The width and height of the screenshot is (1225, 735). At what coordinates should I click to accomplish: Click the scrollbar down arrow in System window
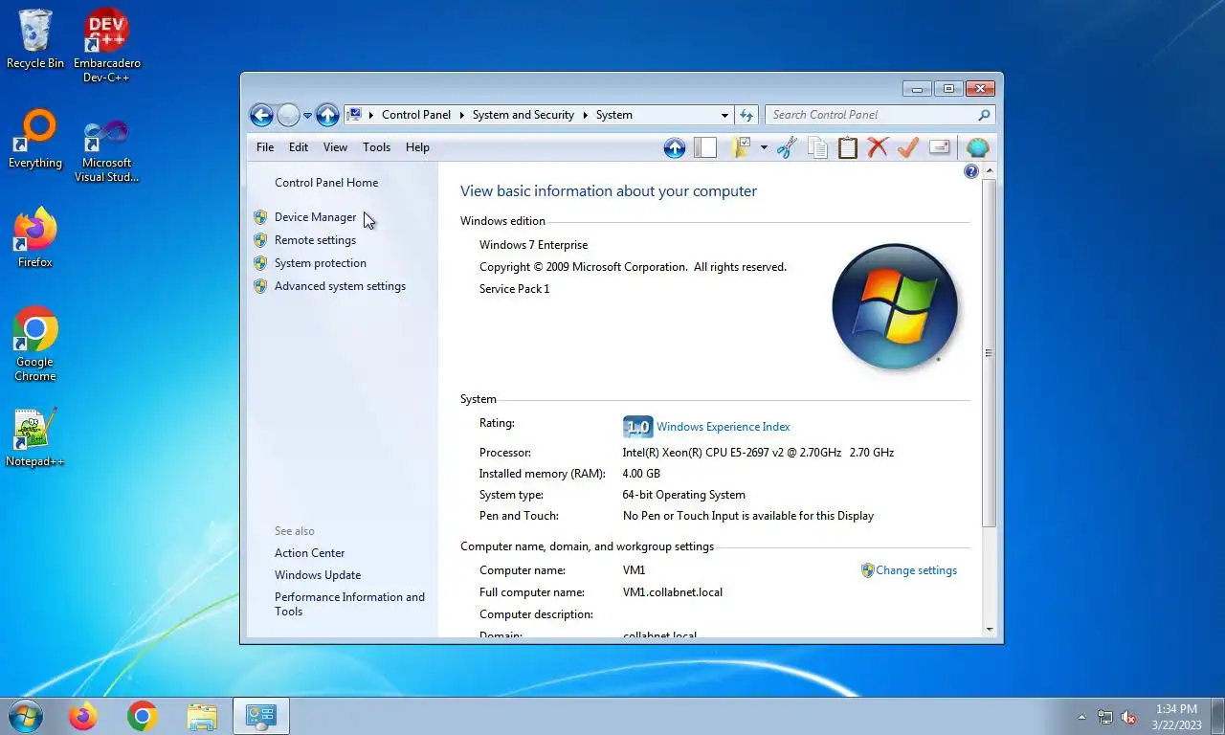point(990,629)
